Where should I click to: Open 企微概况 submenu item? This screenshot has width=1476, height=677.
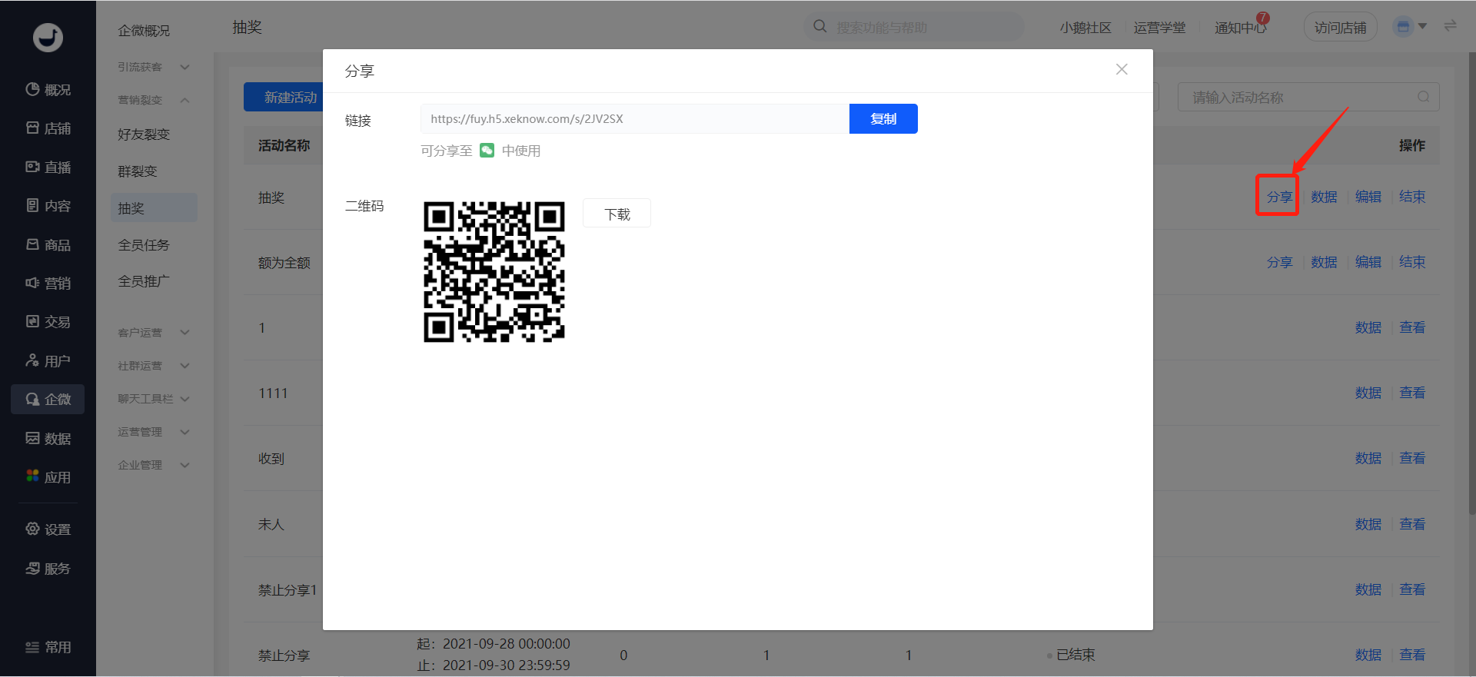[144, 31]
